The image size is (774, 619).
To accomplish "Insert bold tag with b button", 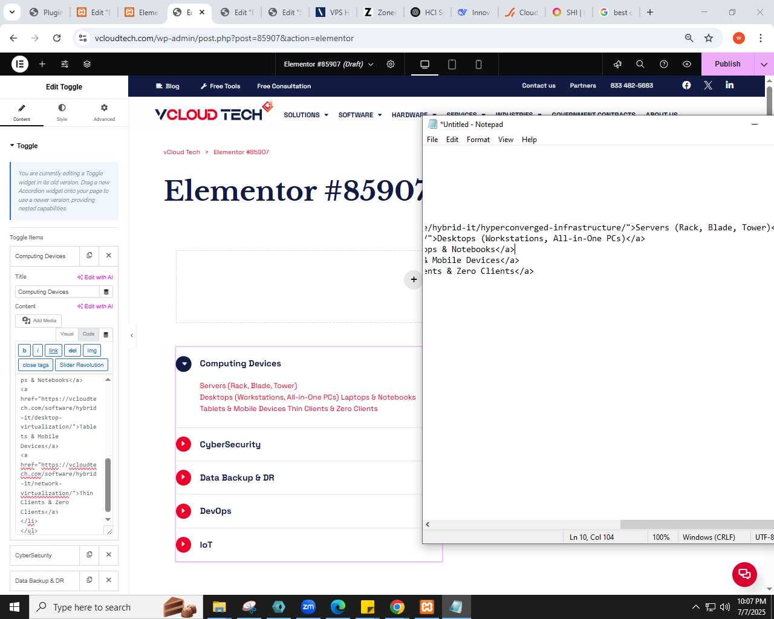I will [x=24, y=351].
